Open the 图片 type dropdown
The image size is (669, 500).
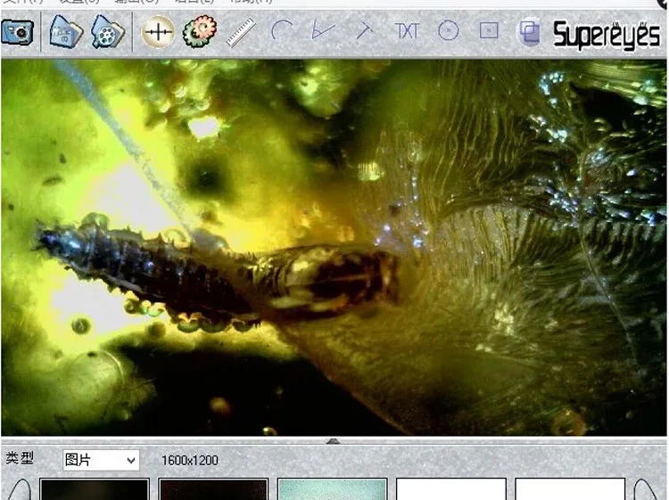(101, 460)
